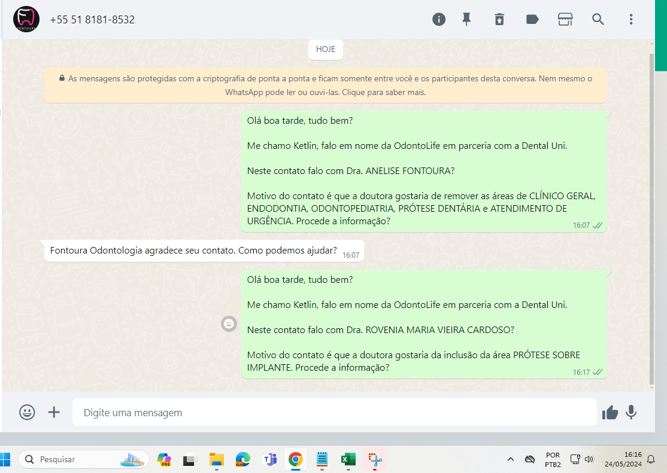Select the message mentioning ROVENIA MARIA VIEIRA CARDOSO
This screenshot has height=473, width=667.
[x=424, y=324]
